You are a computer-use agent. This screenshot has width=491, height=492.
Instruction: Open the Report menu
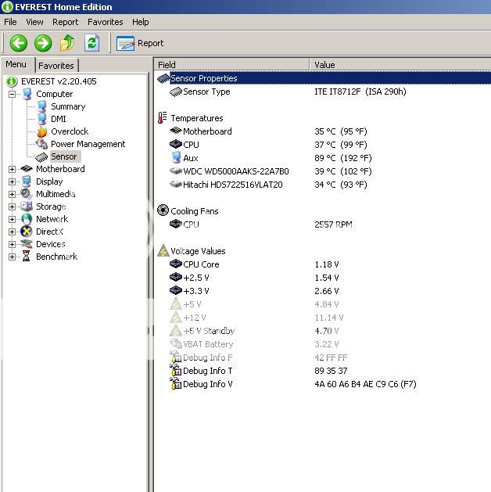[65, 22]
